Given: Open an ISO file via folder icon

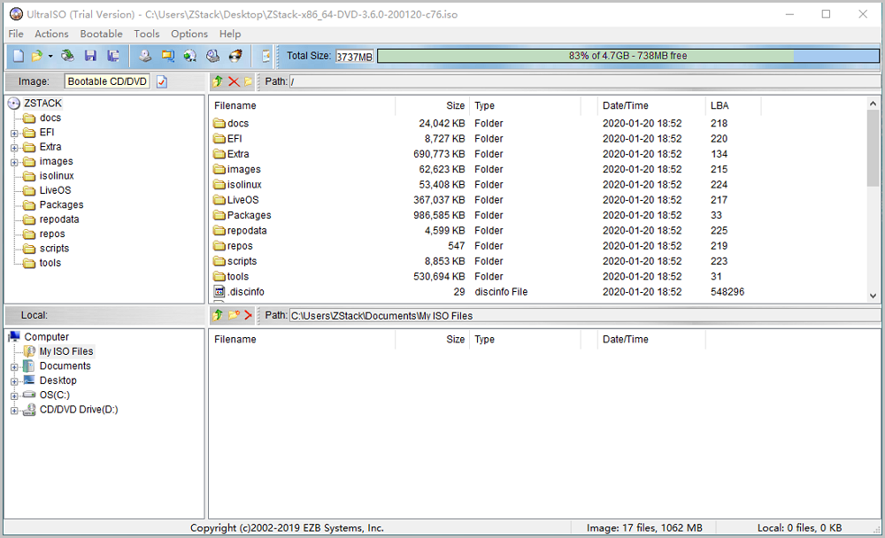Looking at the screenshot, I should tap(36, 56).
